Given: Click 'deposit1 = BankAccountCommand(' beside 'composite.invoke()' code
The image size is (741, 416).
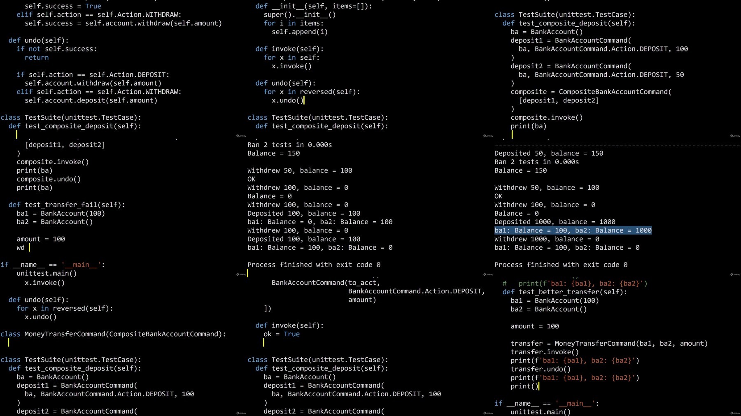Looking at the screenshot, I should click(x=571, y=41).
